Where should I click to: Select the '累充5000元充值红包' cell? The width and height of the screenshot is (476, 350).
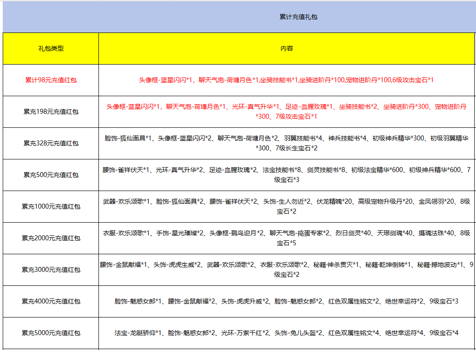point(51,333)
